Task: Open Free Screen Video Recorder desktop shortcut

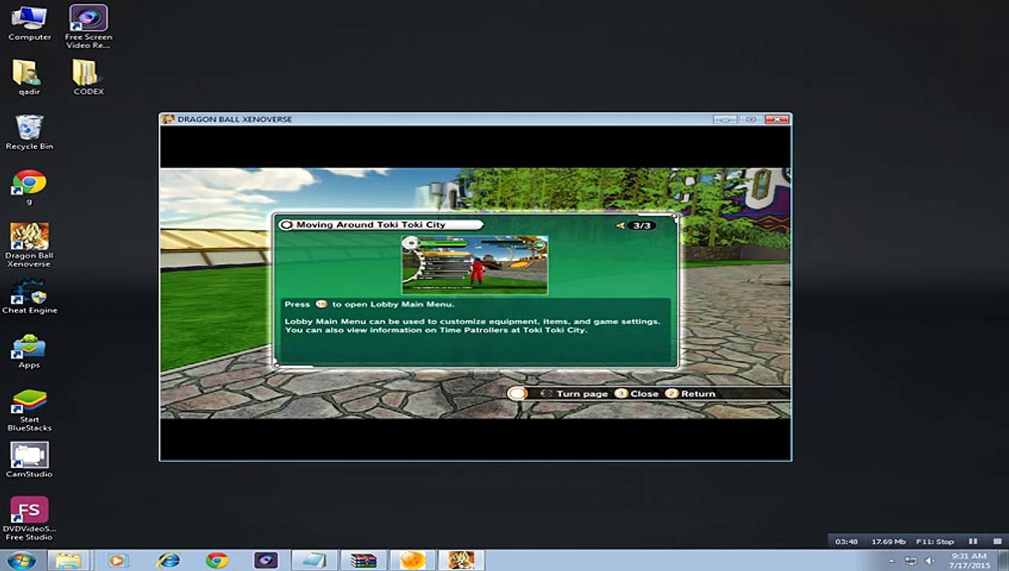Action: [x=88, y=26]
